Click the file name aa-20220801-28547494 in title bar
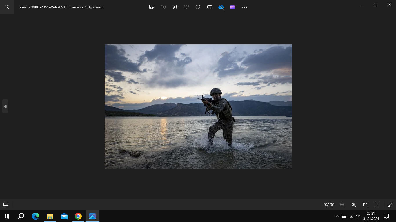The height and width of the screenshot is (222, 396). coord(62,7)
